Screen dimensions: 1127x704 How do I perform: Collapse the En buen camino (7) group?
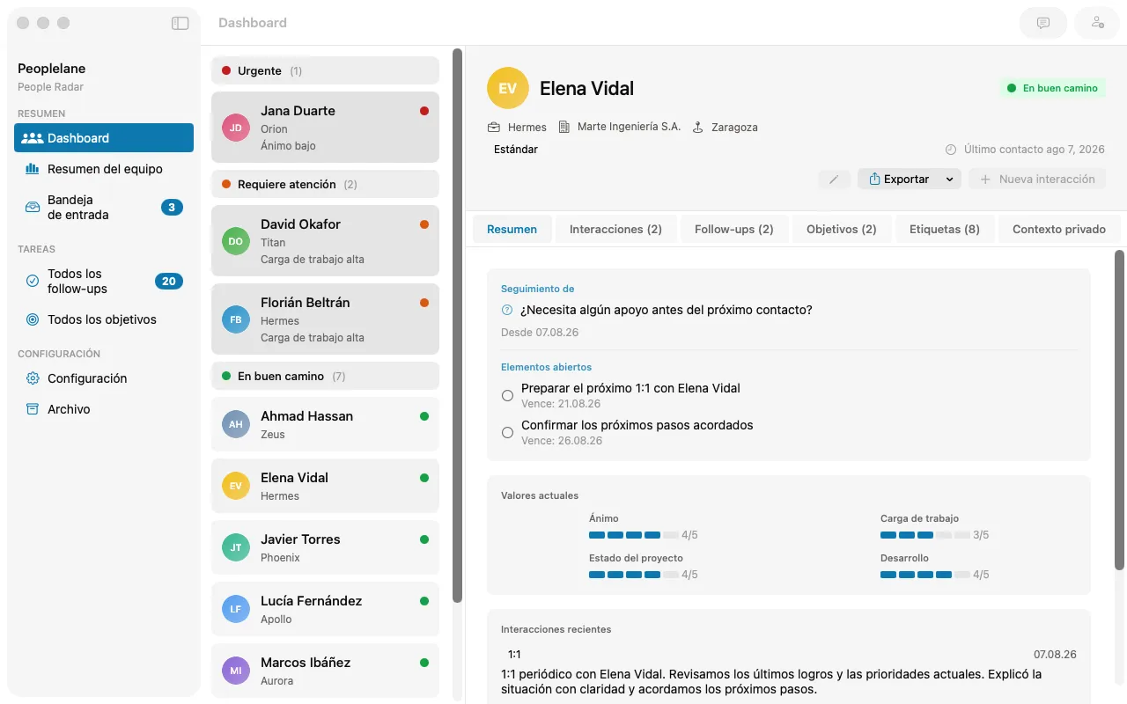click(x=325, y=376)
